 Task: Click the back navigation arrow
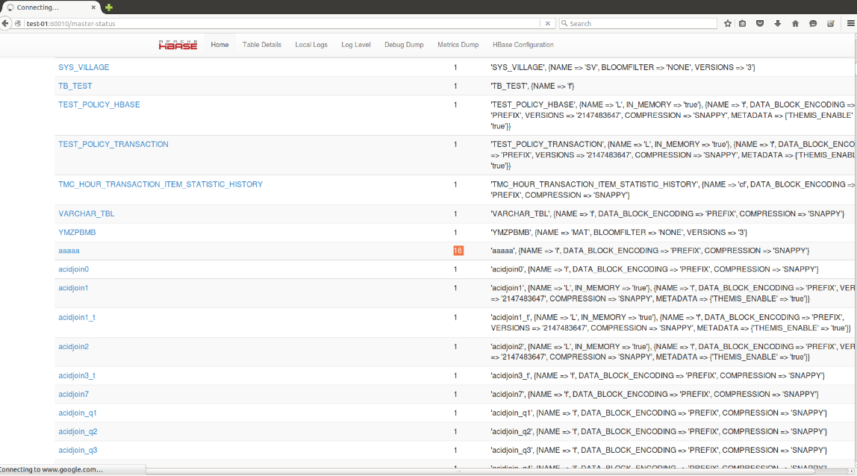[x=6, y=23]
